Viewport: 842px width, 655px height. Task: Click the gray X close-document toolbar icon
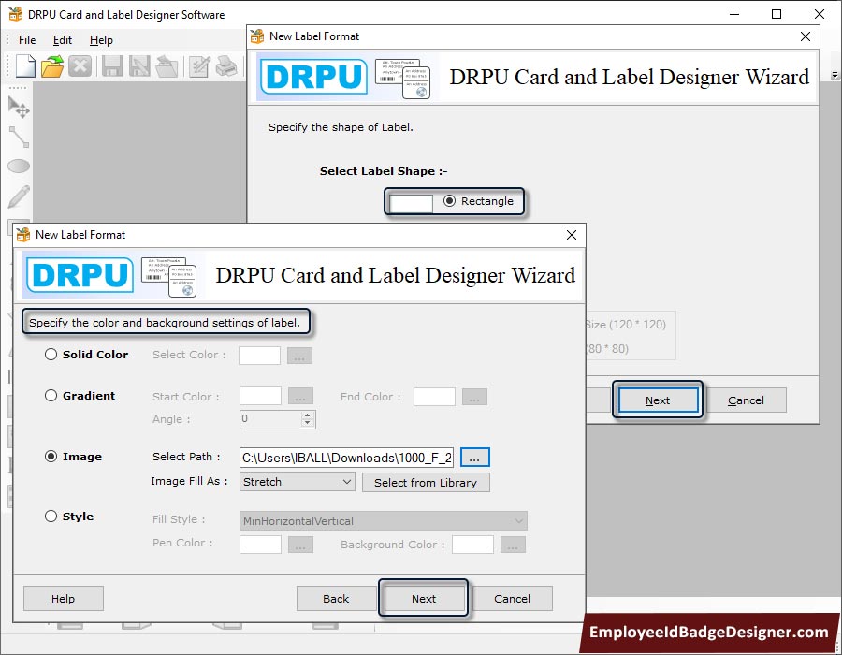pyautogui.click(x=80, y=66)
